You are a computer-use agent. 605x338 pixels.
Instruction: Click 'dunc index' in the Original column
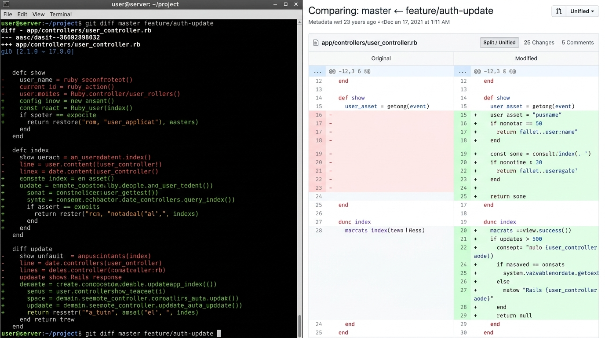coord(354,222)
